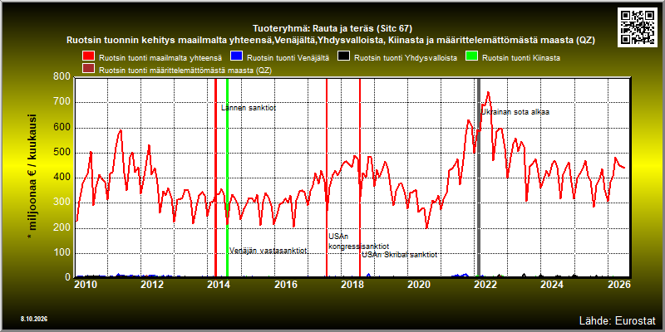
Task: Click x-axis year 2016
Action: pos(285,285)
